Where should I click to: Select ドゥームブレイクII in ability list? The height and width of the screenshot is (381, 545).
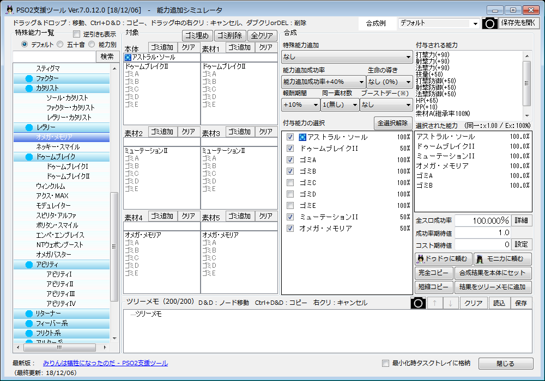click(x=68, y=176)
